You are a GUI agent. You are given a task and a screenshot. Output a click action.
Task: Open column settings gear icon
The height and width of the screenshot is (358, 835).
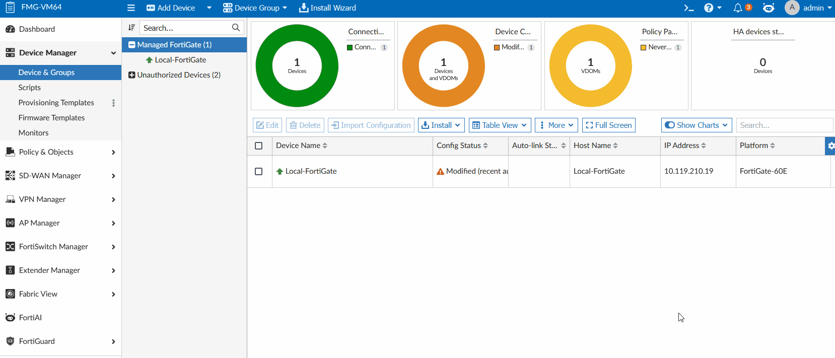pos(830,146)
